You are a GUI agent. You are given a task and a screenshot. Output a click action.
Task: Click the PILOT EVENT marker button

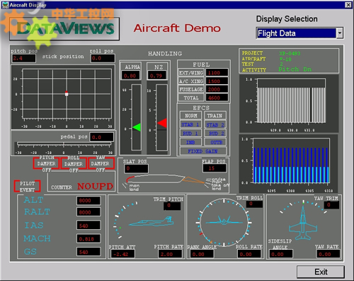pyautogui.click(x=27, y=187)
